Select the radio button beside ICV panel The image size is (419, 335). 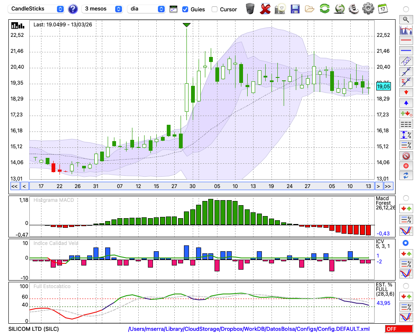pos(405,243)
